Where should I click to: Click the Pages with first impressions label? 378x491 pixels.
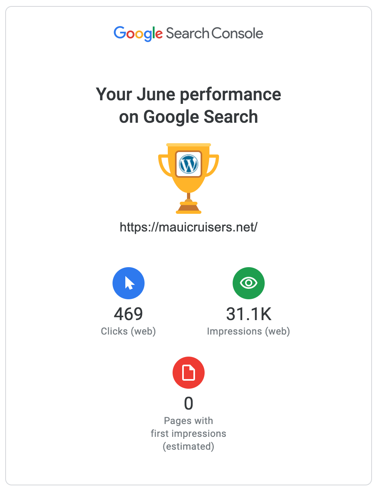[189, 427]
